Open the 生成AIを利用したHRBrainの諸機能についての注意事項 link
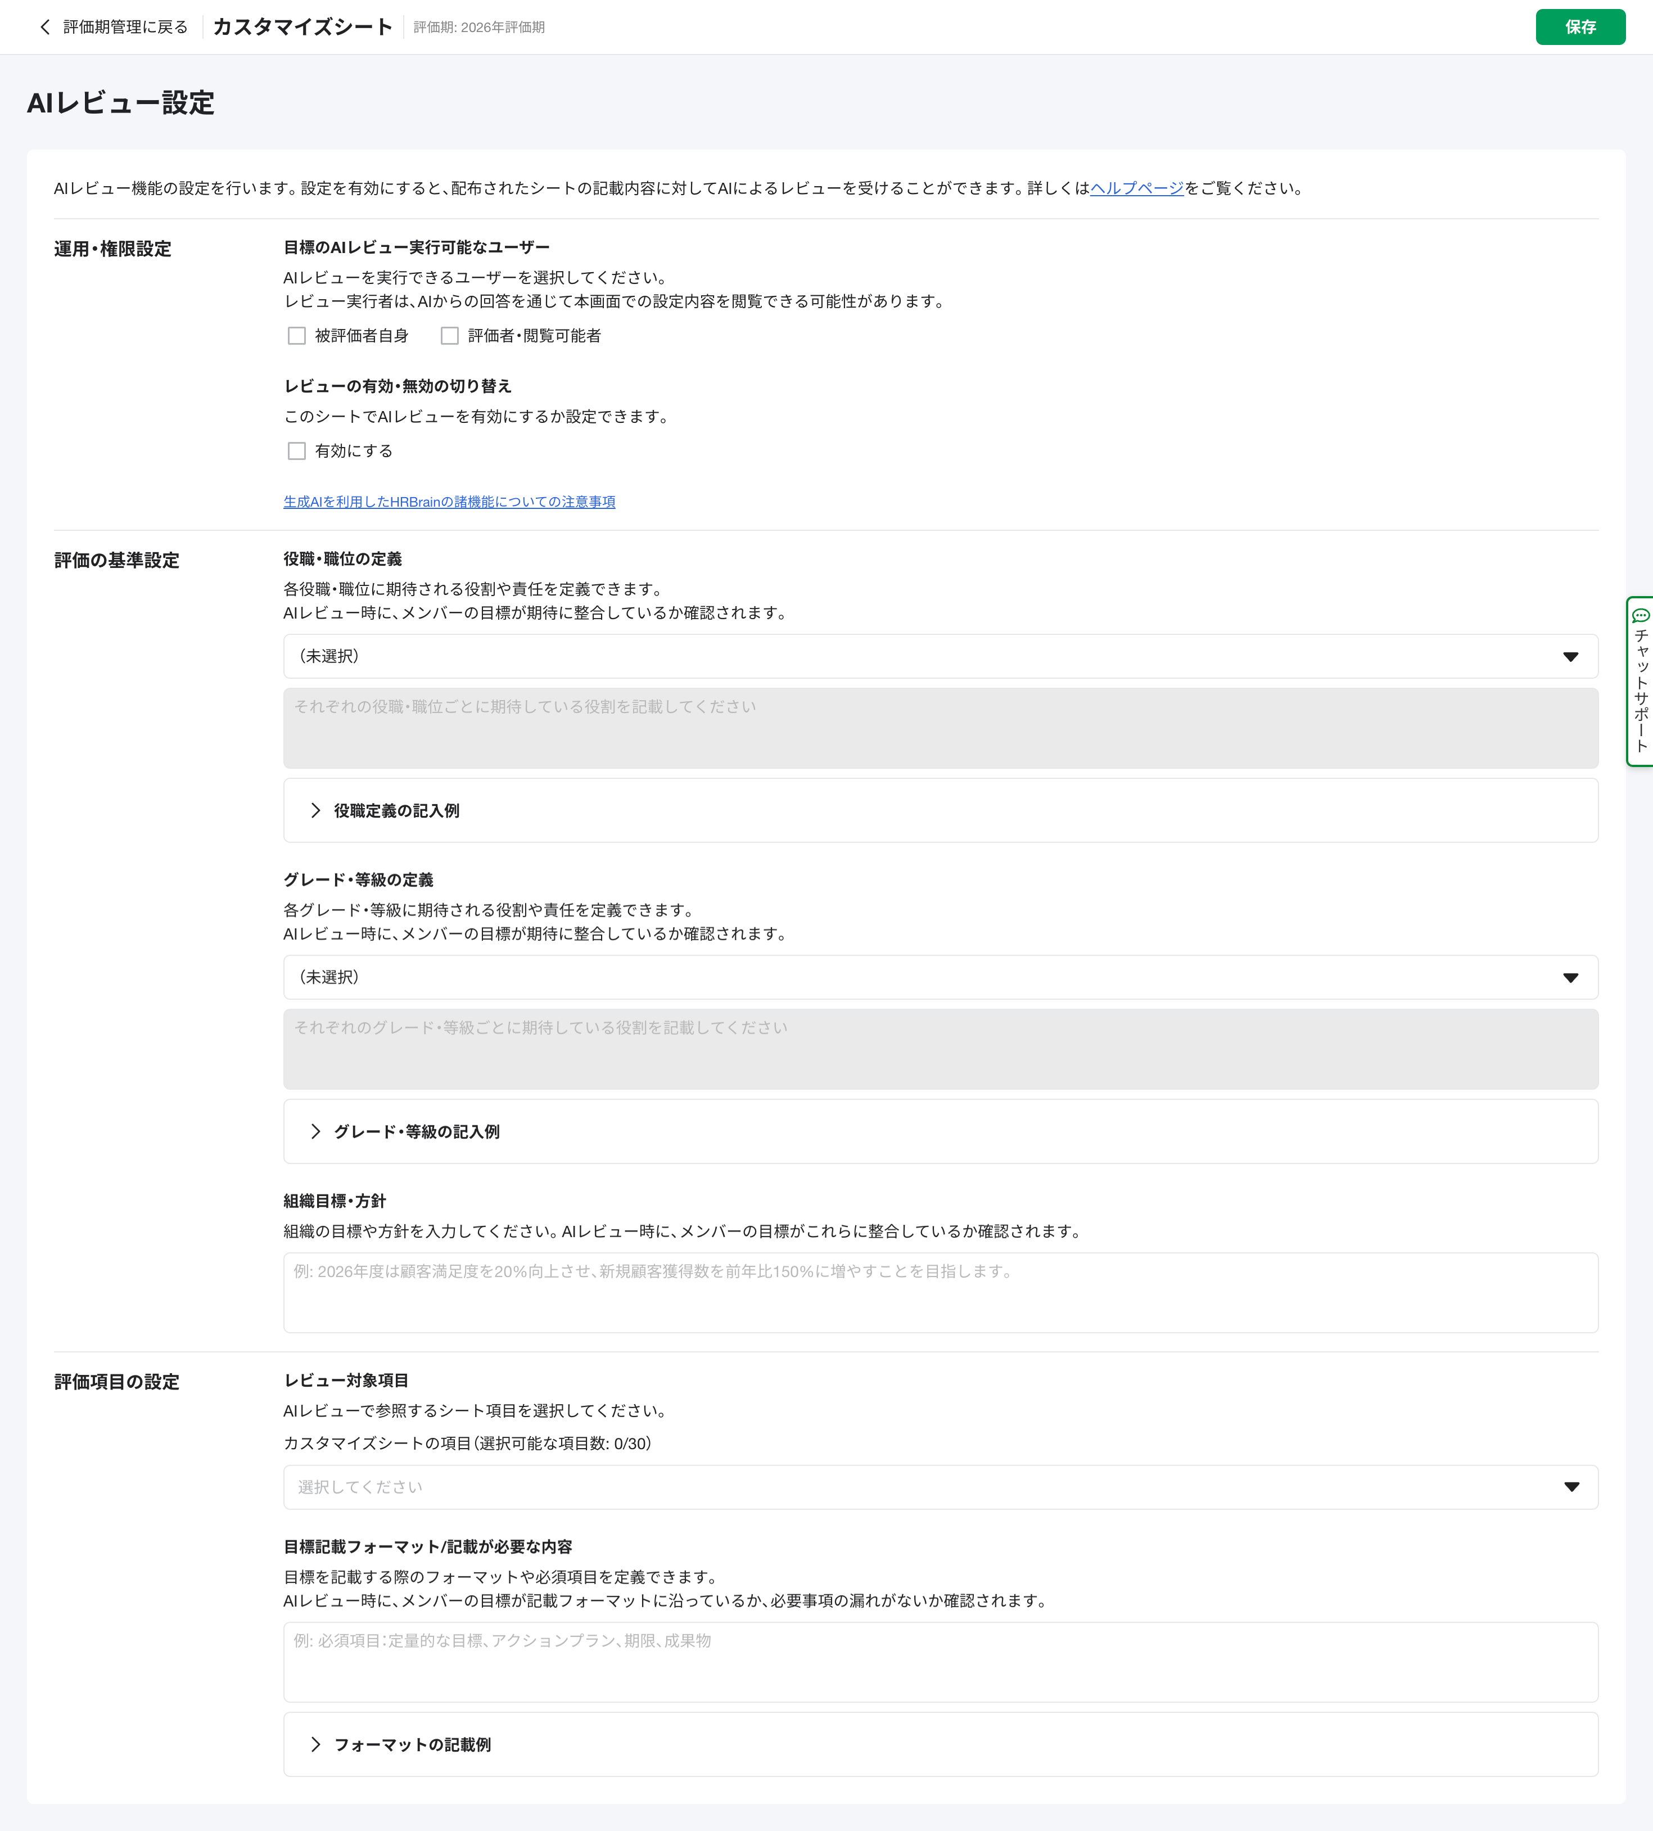This screenshot has height=1831, width=1653. [x=449, y=502]
